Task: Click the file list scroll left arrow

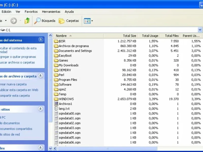Action: [x=55, y=148]
